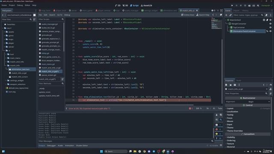Viewport: 274px width, 154px height.
Task: Add a new scene tab
Action: point(218,10)
